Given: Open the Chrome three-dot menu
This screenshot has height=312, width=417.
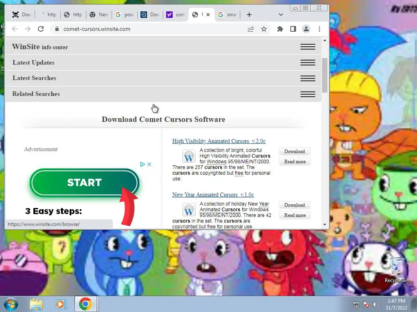Looking at the screenshot, I should (x=319, y=29).
